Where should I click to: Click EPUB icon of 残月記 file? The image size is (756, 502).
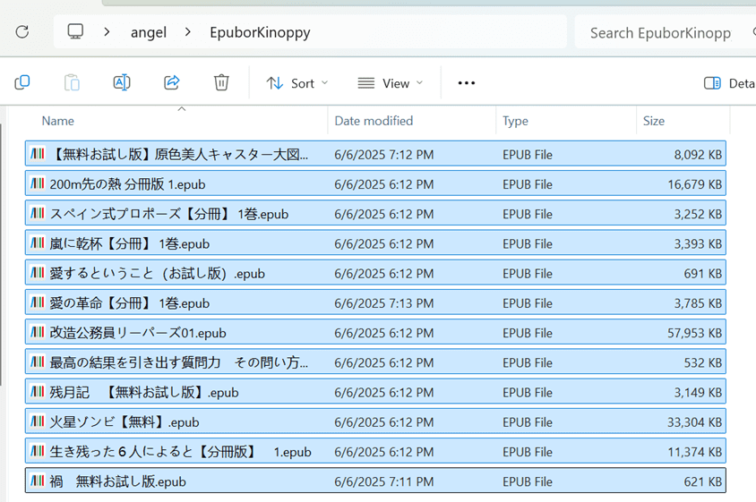37,392
